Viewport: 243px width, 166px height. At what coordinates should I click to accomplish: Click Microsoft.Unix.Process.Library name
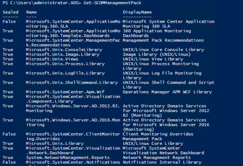pyautogui.click(x=65, y=64)
